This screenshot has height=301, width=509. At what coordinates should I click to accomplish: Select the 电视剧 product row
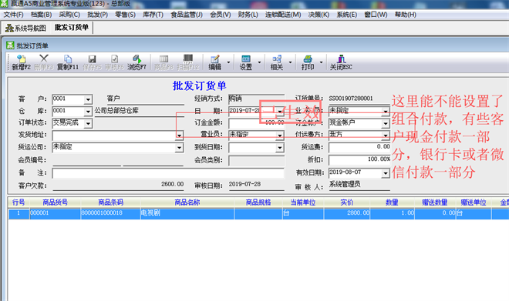click(258, 214)
